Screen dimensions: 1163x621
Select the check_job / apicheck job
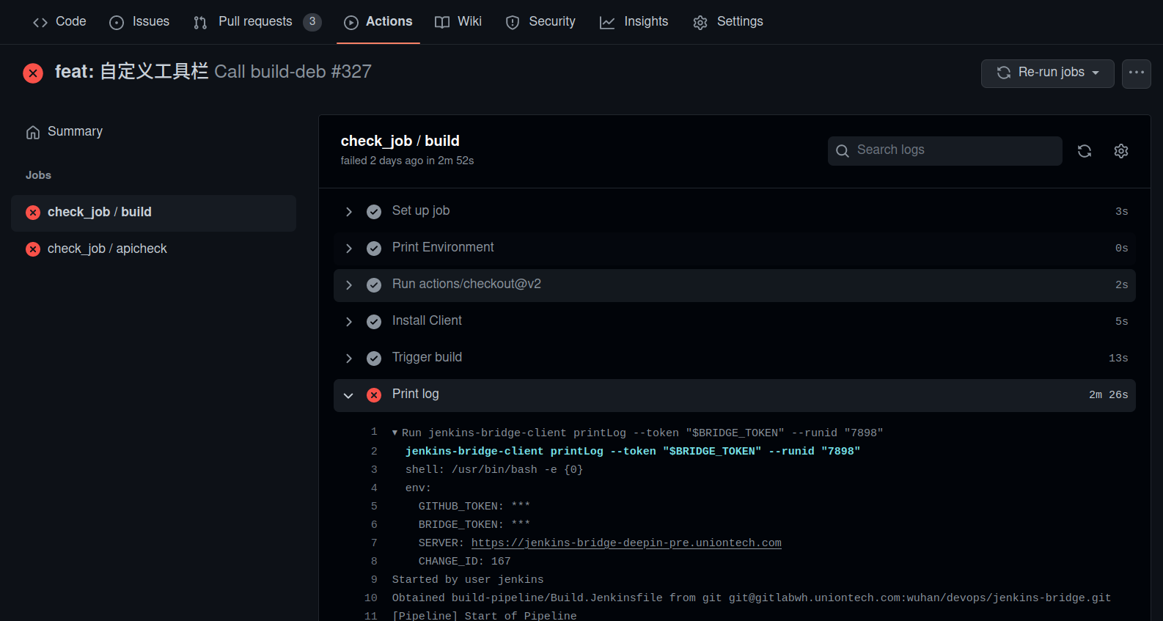pyautogui.click(x=153, y=249)
